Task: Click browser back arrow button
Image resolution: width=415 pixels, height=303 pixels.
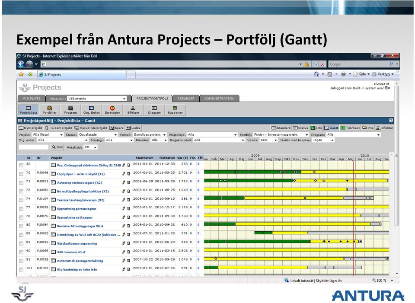Action: [x=21, y=64]
